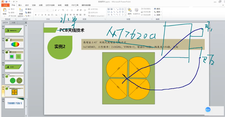This screenshot has height=117, width=225.
Task: Open the Select (选择) dropdown
Action: pyautogui.click(x=158, y=15)
